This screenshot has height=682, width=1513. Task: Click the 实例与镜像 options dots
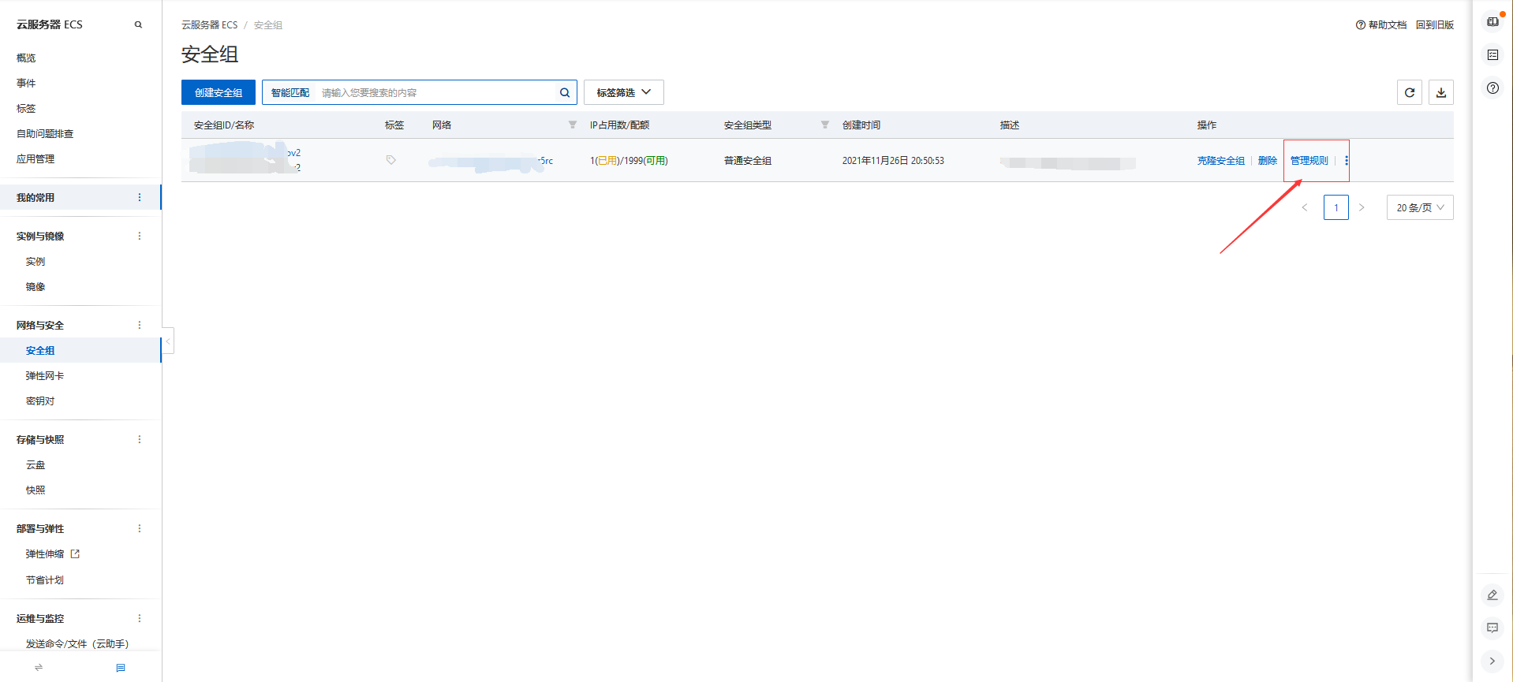(x=140, y=236)
